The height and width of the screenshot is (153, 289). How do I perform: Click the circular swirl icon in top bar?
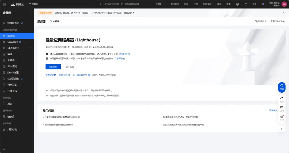coord(238,4)
